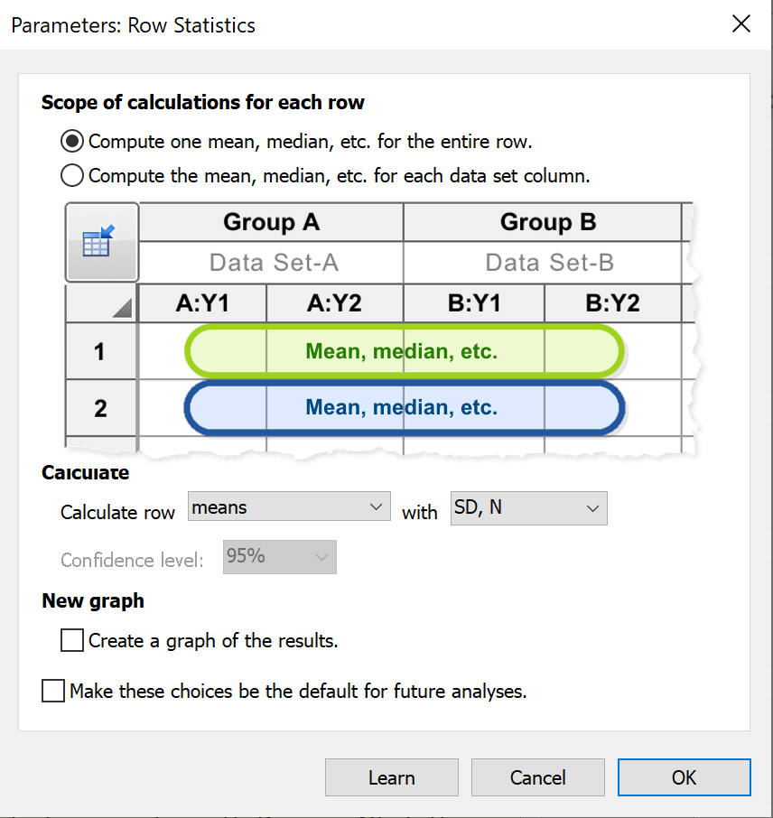The height and width of the screenshot is (818, 773).
Task: Open the Calculate row means dropdown
Action: point(289,508)
